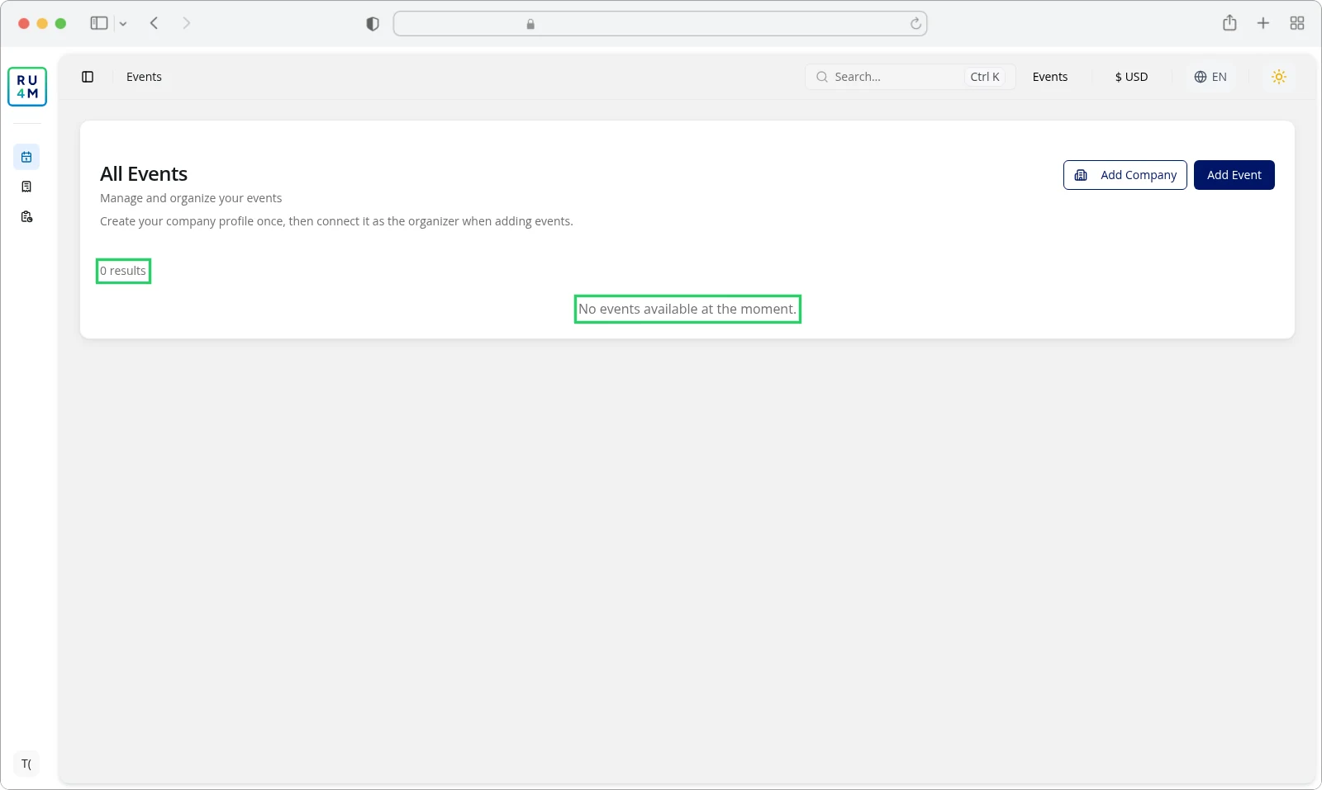
Task: Click the browser address bar
Action: point(660,24)
